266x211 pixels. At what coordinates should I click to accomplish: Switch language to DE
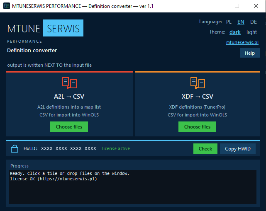[x=254, y=22]
